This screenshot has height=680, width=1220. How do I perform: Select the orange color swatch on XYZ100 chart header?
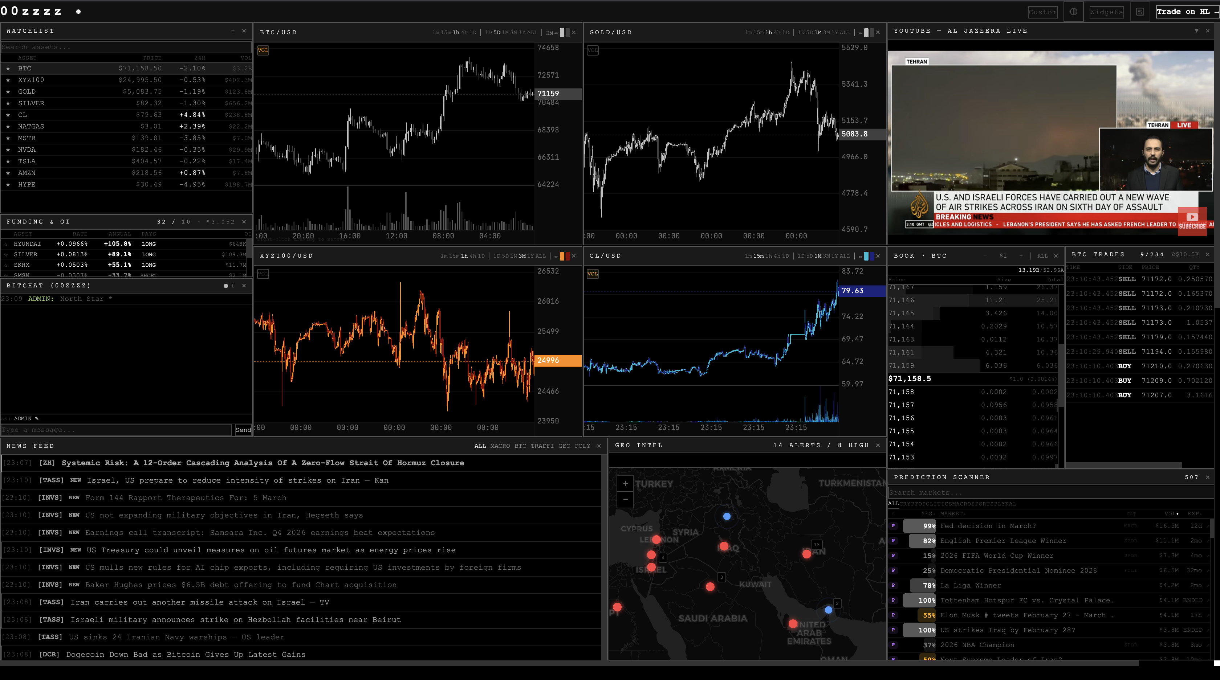click(x=562, y=255)
